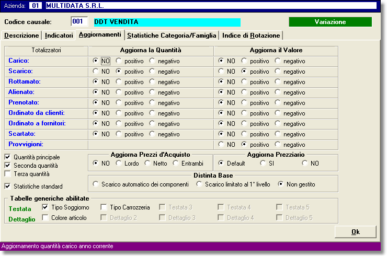The image size is (387, 257).
Task: Set Ordinato da clienti quantity to positivo
Action: 119,113
